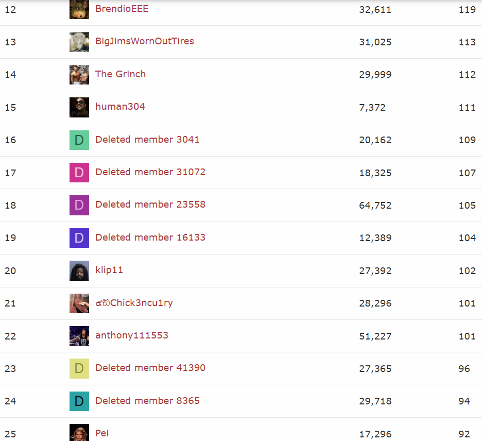Click green D avatar for member 3041

tap(79, 140)
